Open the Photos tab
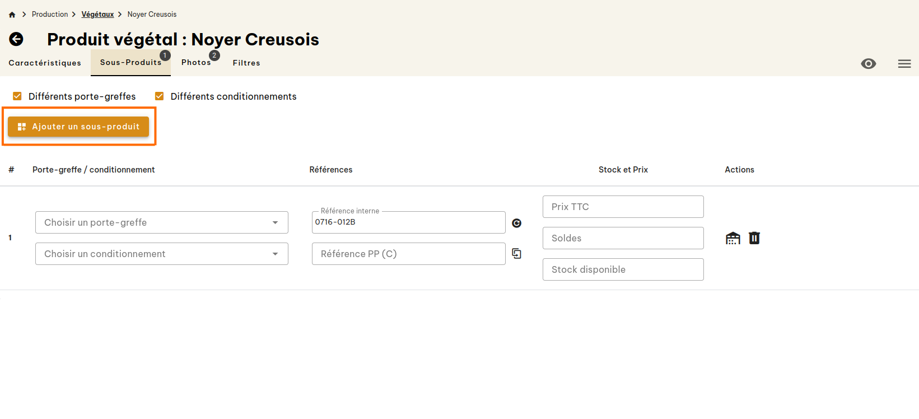Screen dimensions: 919x419 coord(196,63)
